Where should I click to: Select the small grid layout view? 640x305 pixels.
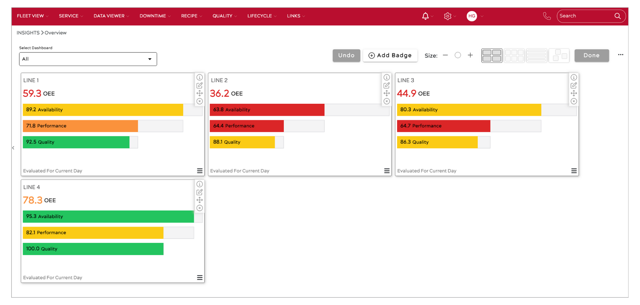(514, 55)
